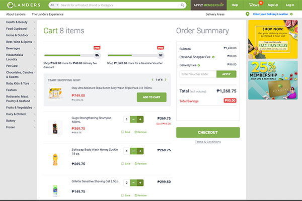Click info icon next to Delivery Fee
Screen dimensions: 302x201
(199, 65)
